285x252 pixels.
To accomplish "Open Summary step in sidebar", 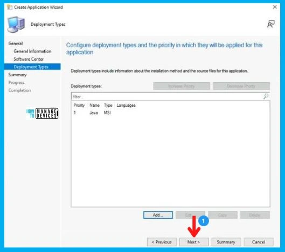I will [x=17, y=75].
